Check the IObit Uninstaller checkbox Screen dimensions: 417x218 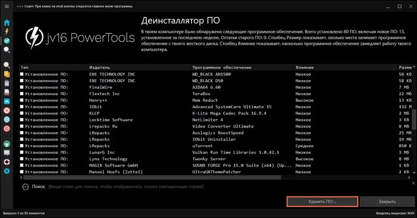(22, 139)
